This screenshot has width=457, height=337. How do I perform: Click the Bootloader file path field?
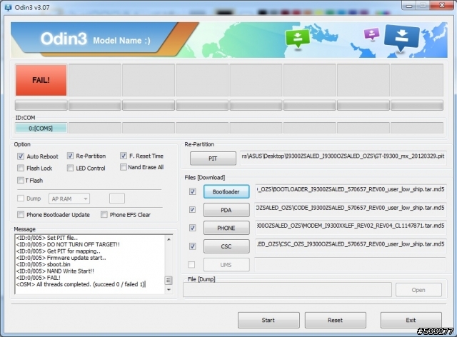(351, 190)
